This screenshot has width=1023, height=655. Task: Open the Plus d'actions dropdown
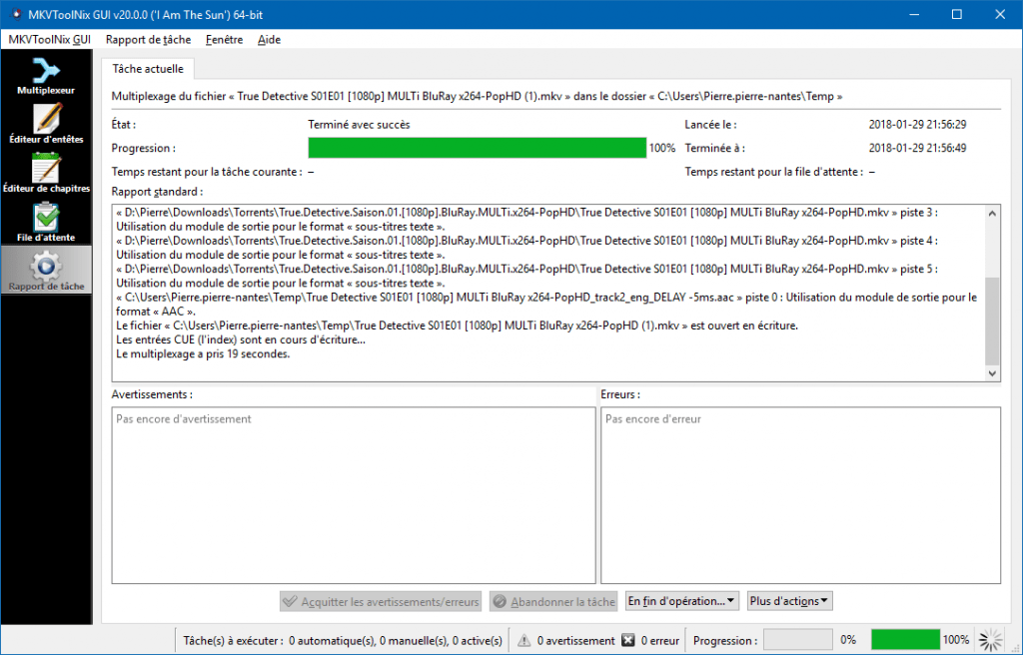coord(789,601)
